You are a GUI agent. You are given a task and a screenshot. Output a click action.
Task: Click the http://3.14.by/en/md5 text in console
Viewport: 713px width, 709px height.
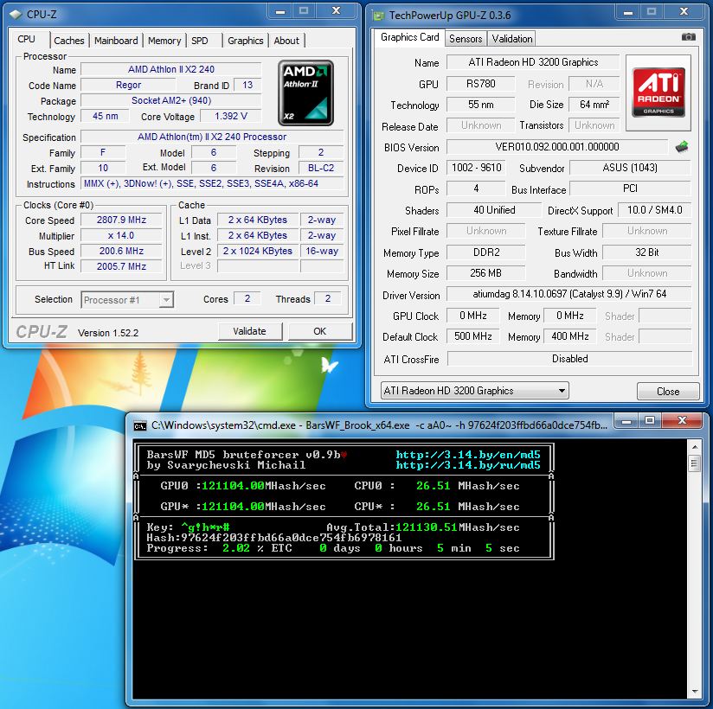[x=468, y=455]
